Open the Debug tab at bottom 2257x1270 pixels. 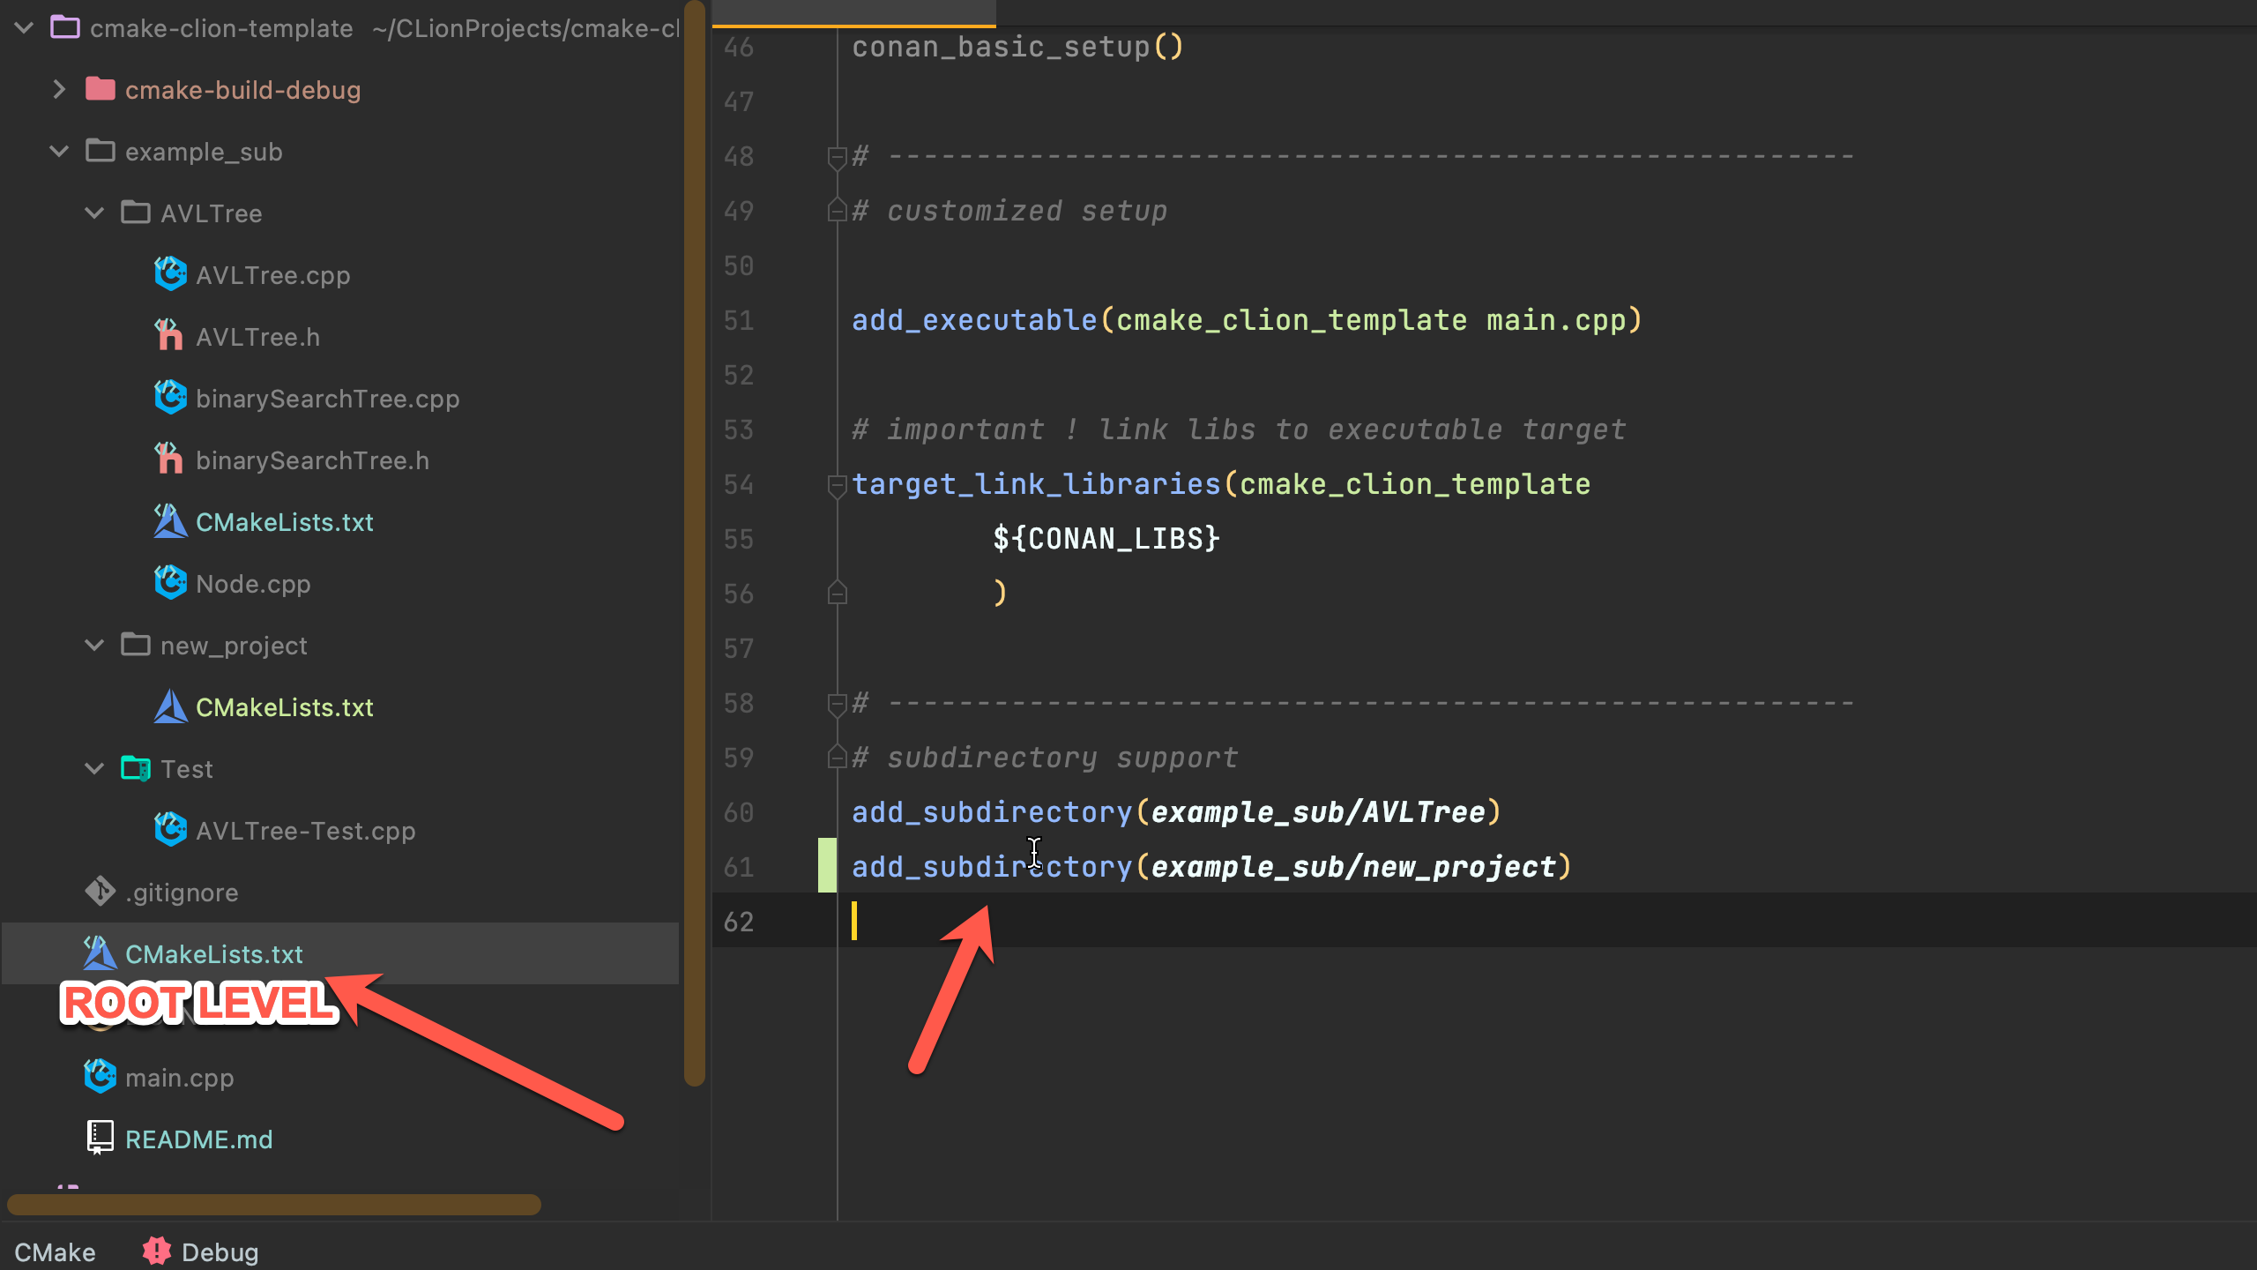(x=219, y=1251)
